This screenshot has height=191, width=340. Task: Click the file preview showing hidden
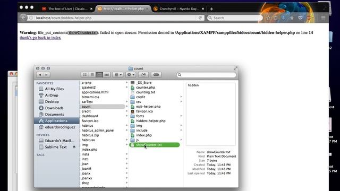point(210,114)
